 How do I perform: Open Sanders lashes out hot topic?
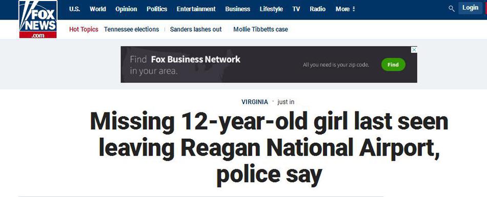pyautogui.click(x=196, y=30)
